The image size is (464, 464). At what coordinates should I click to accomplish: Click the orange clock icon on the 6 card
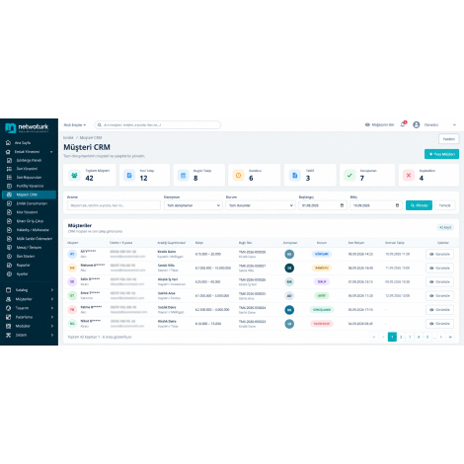238,175
